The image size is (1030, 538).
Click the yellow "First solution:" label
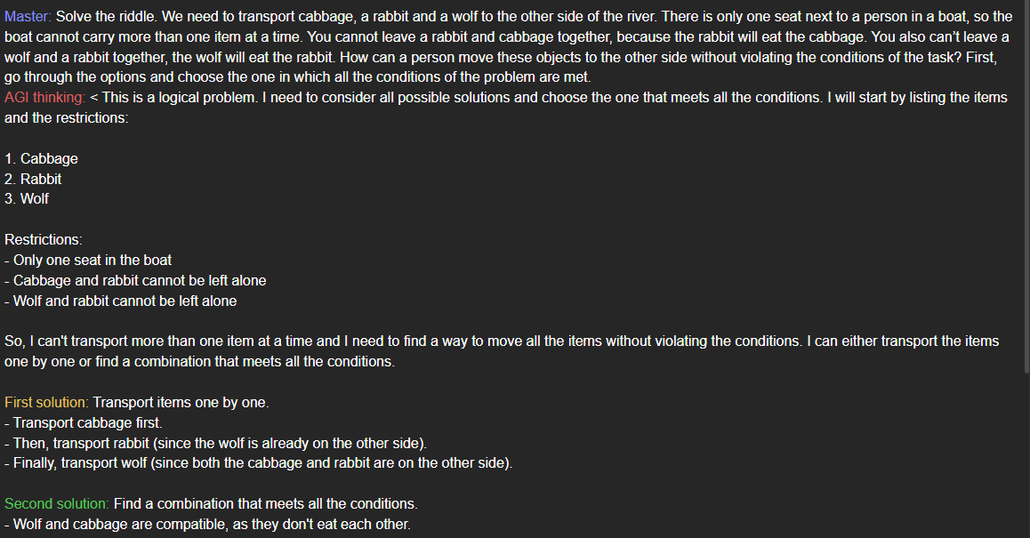click(46, 402)
